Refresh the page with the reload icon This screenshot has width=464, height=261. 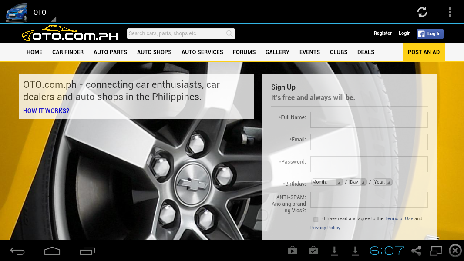pyautogui.click(x=422, y=12)
